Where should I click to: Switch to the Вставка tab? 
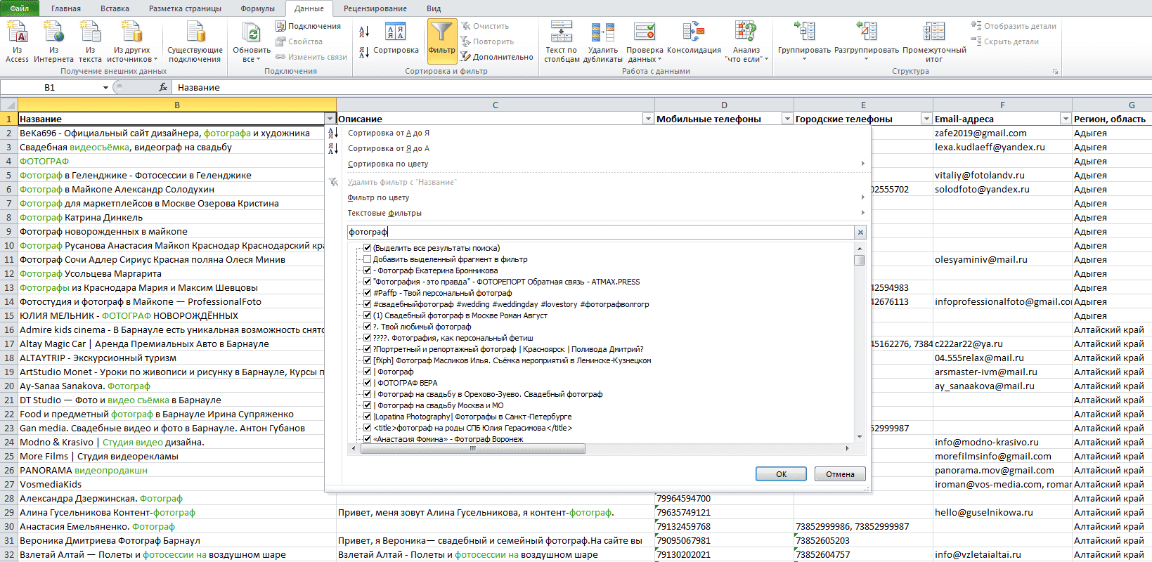[x=115, y=8]
